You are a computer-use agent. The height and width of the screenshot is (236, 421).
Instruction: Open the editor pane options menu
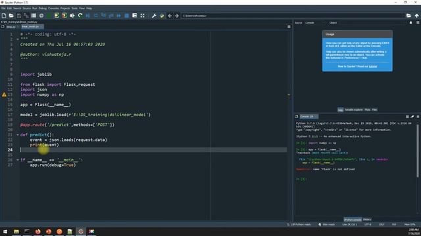coord(289,27)
